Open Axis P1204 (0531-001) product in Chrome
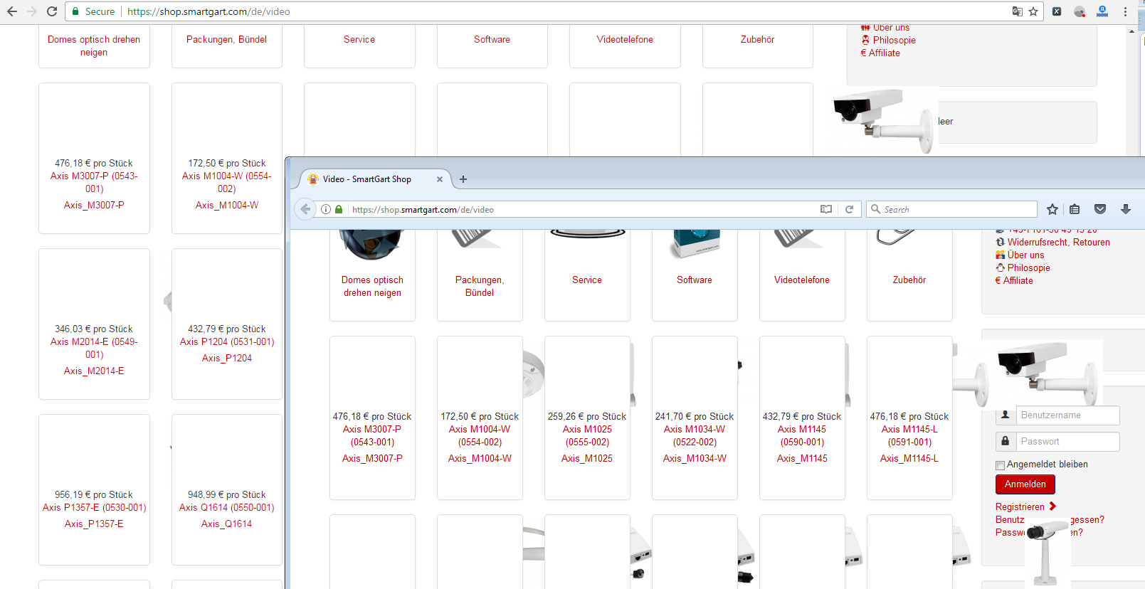Viewport: 1145px width, 589px height. click(226, 342)
